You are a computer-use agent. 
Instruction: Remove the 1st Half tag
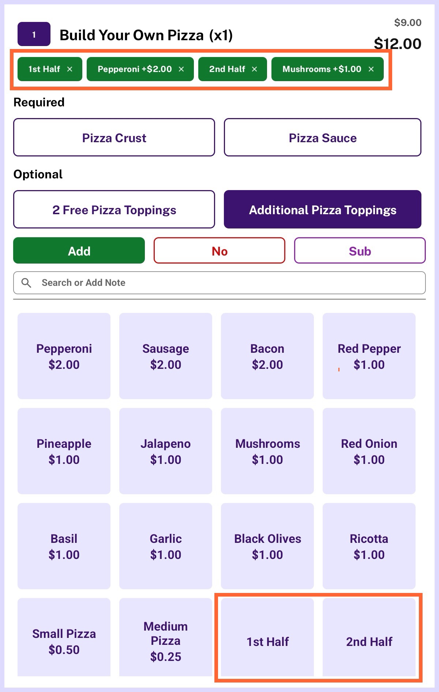tap(70, 69)
